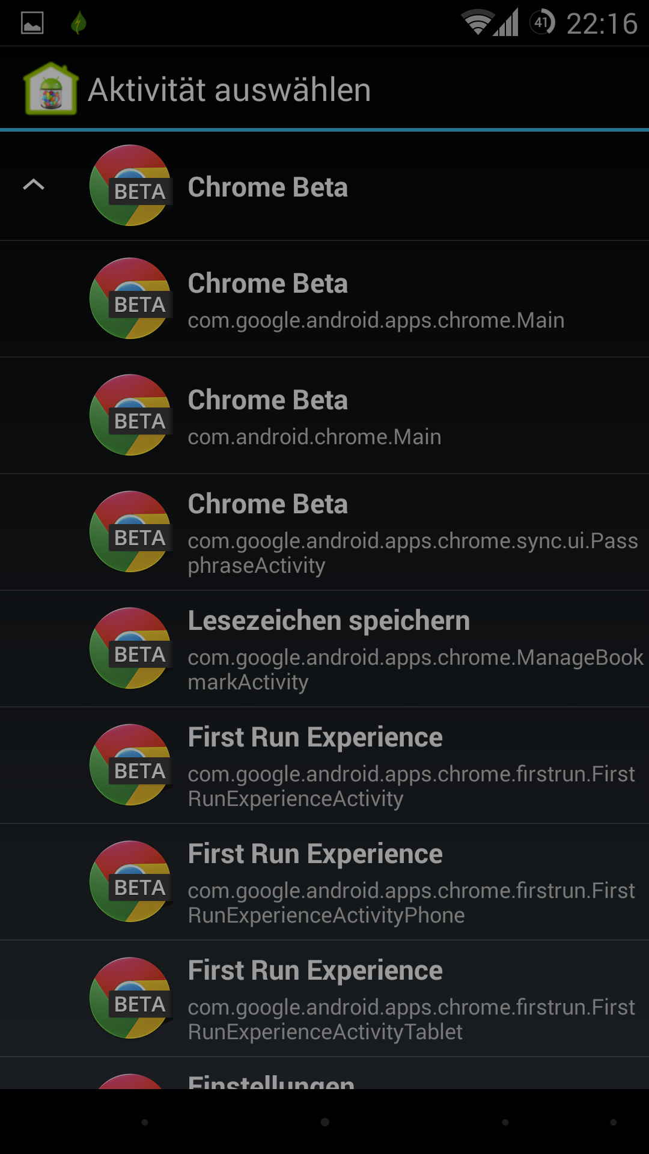Image resolution: width=649 pixels, height=1154 pixels.
Task: Click icon of FirstRunExperienceActivityTablet entry
Action: click(x=131, y=998)
